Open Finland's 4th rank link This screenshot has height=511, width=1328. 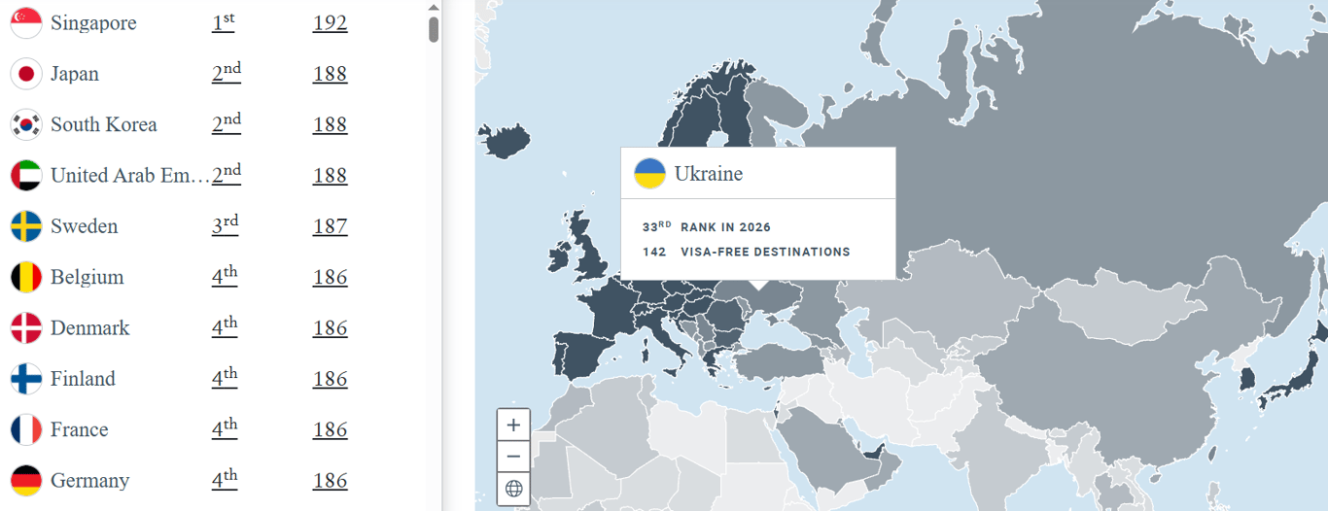225,378
